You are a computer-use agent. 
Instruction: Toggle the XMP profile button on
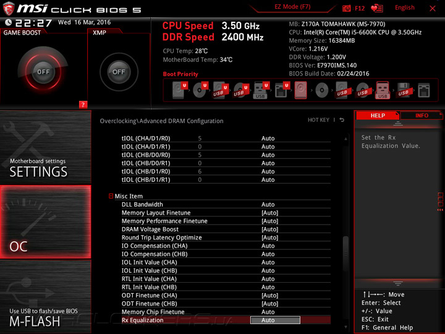(119, 72)
